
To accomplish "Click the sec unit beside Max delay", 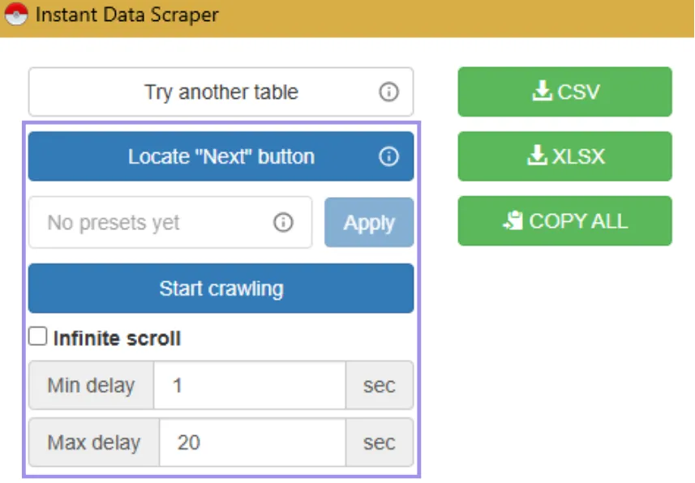I will click(380, 442).
